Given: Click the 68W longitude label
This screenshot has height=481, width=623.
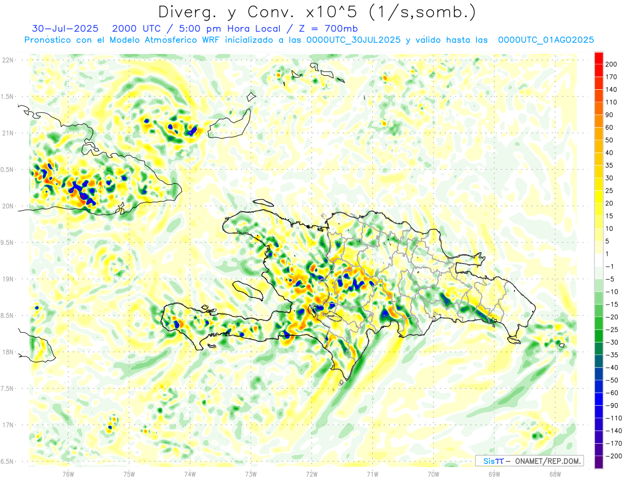Looking at the screenshot, I should (555, 473).
